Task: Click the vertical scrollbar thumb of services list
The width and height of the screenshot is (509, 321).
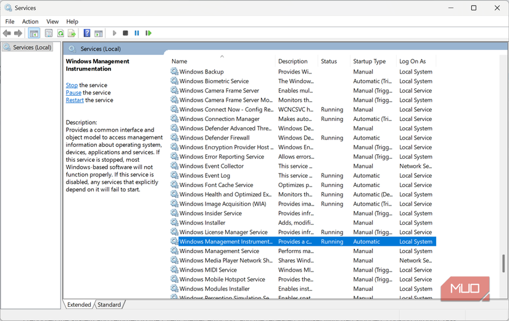Action: (x=503, y=264)
